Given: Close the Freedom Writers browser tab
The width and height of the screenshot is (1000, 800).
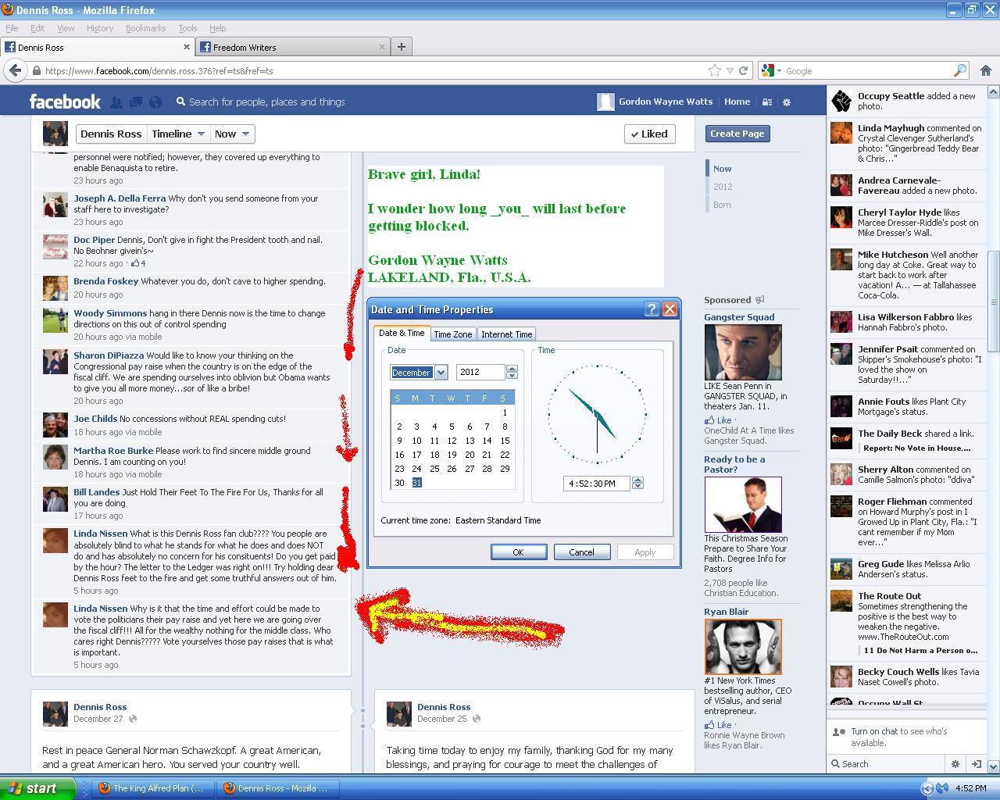Looking at the screenshot, I should pyautogui.click(x=381, y=47).
